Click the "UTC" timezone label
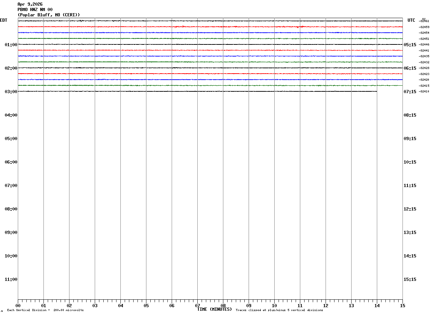431x315 pixels. tap(411, 20)
